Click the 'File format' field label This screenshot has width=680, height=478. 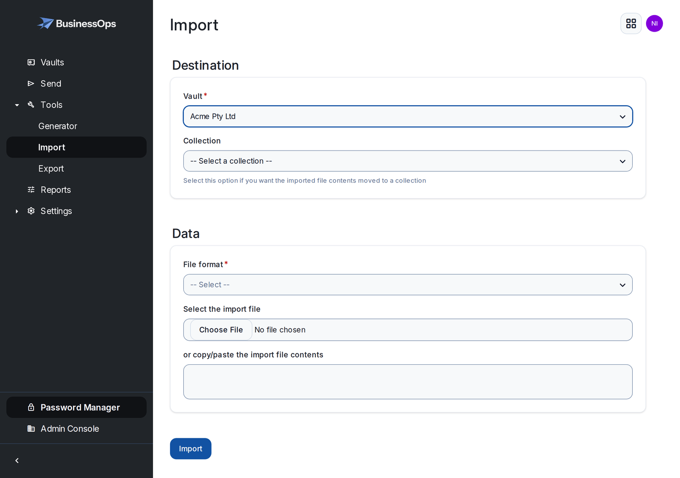(203, 265)
